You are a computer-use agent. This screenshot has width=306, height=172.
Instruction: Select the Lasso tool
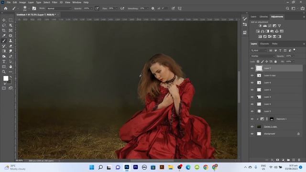tap(4, 25)
